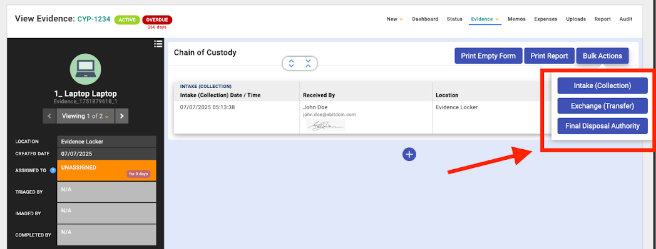Open the Audit page
The height and width of the screenshot is (249, 656).
tap(626, 19)
